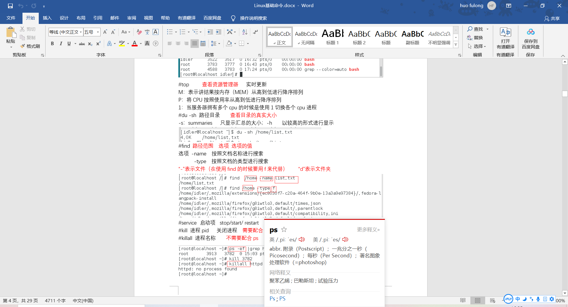Enable subscript formatting
This screenshot has height=307, width=568.
click(x=90, y=44)
